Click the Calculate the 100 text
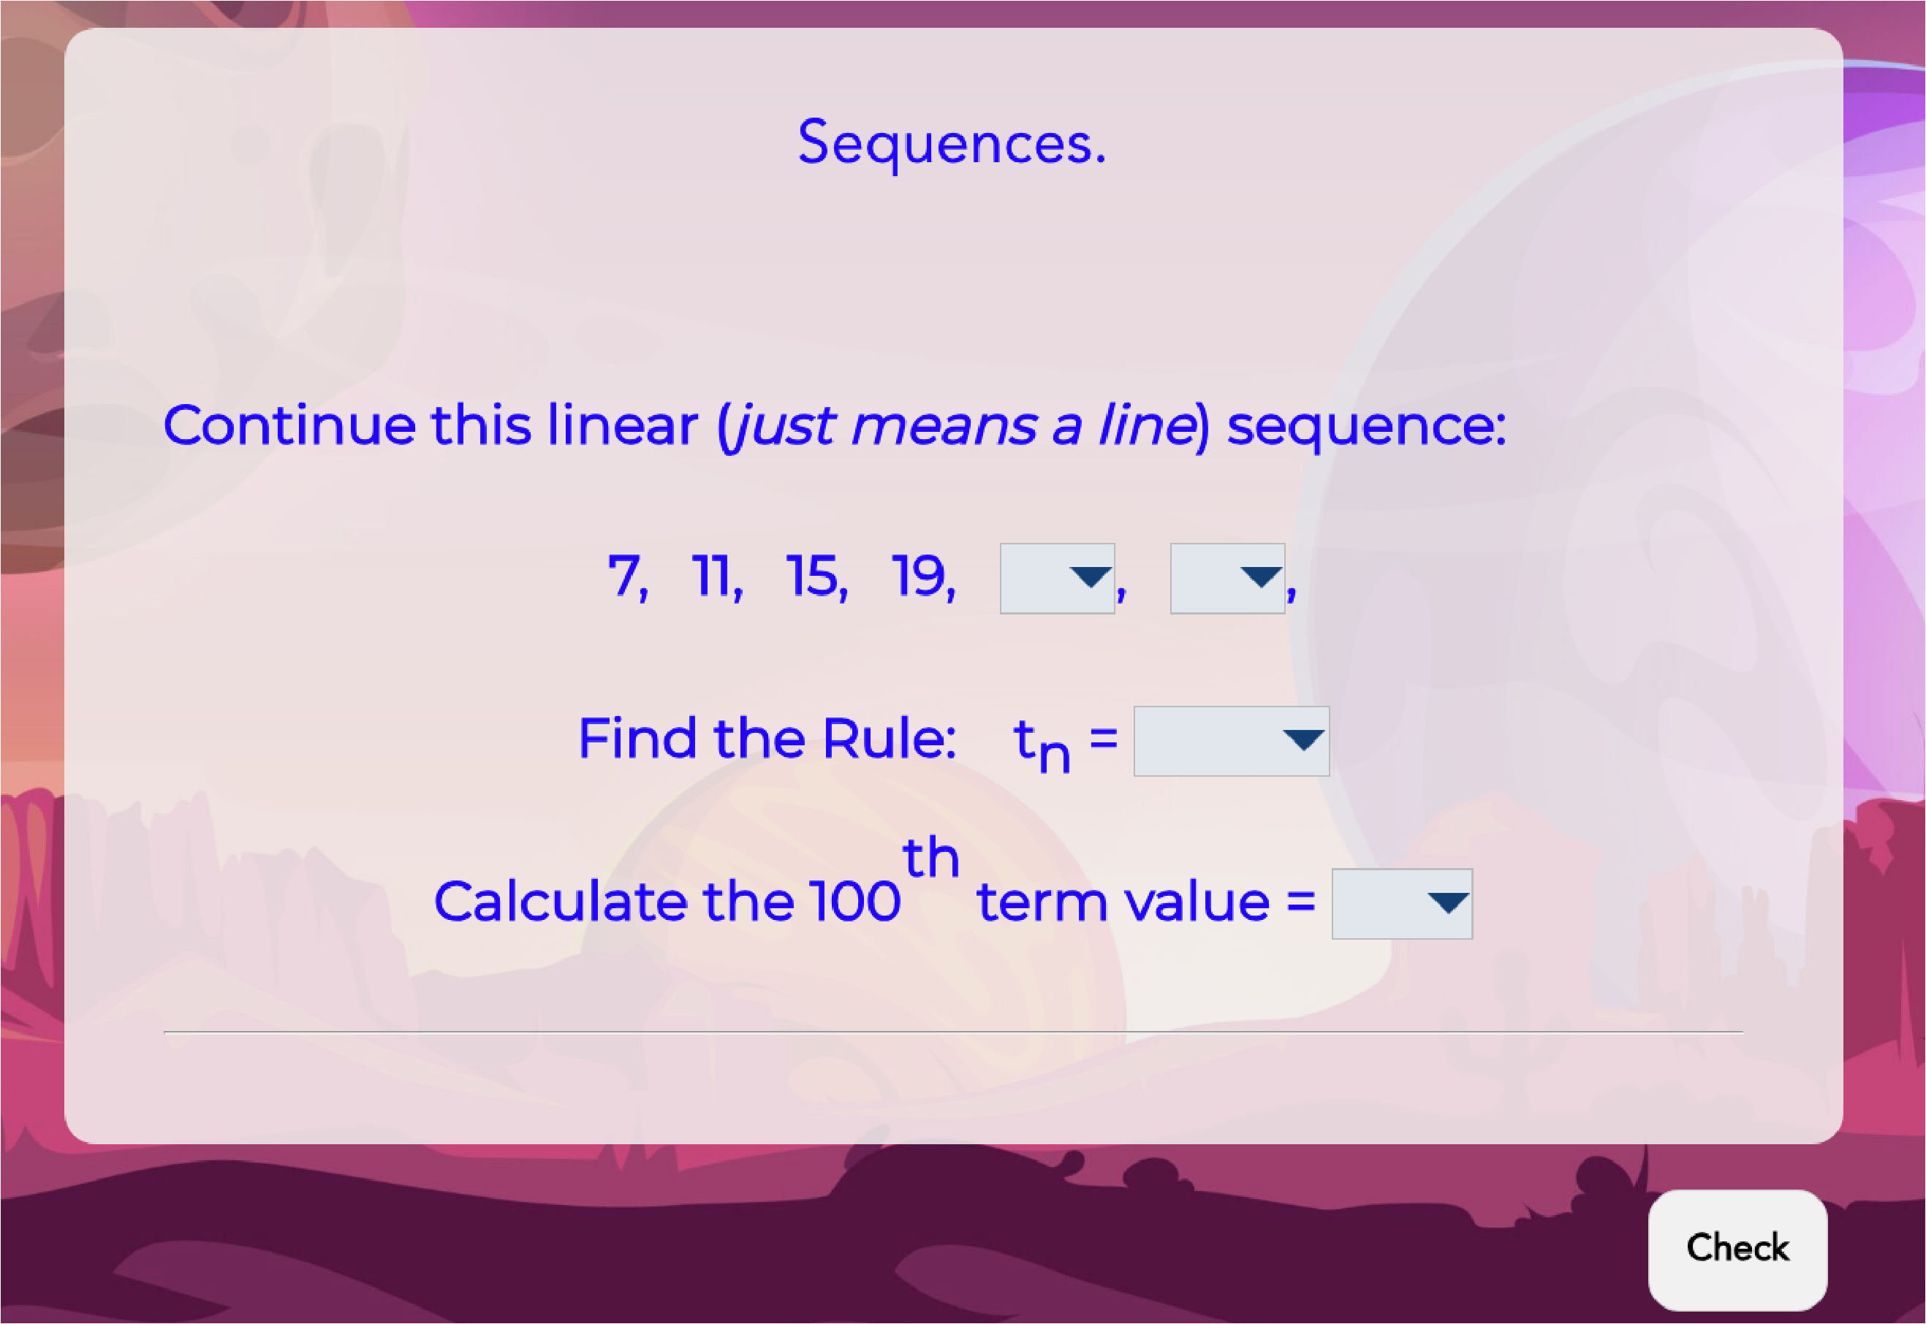Viewport: 1926px width, 1324px height. pyautogui.click(x=667, y=902)
